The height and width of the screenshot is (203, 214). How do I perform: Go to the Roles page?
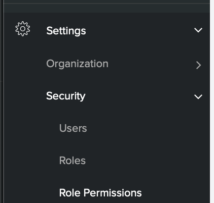[73, 161]
